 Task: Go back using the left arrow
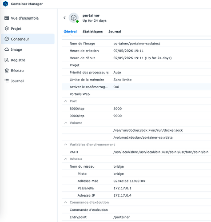(x=64, y=18)
